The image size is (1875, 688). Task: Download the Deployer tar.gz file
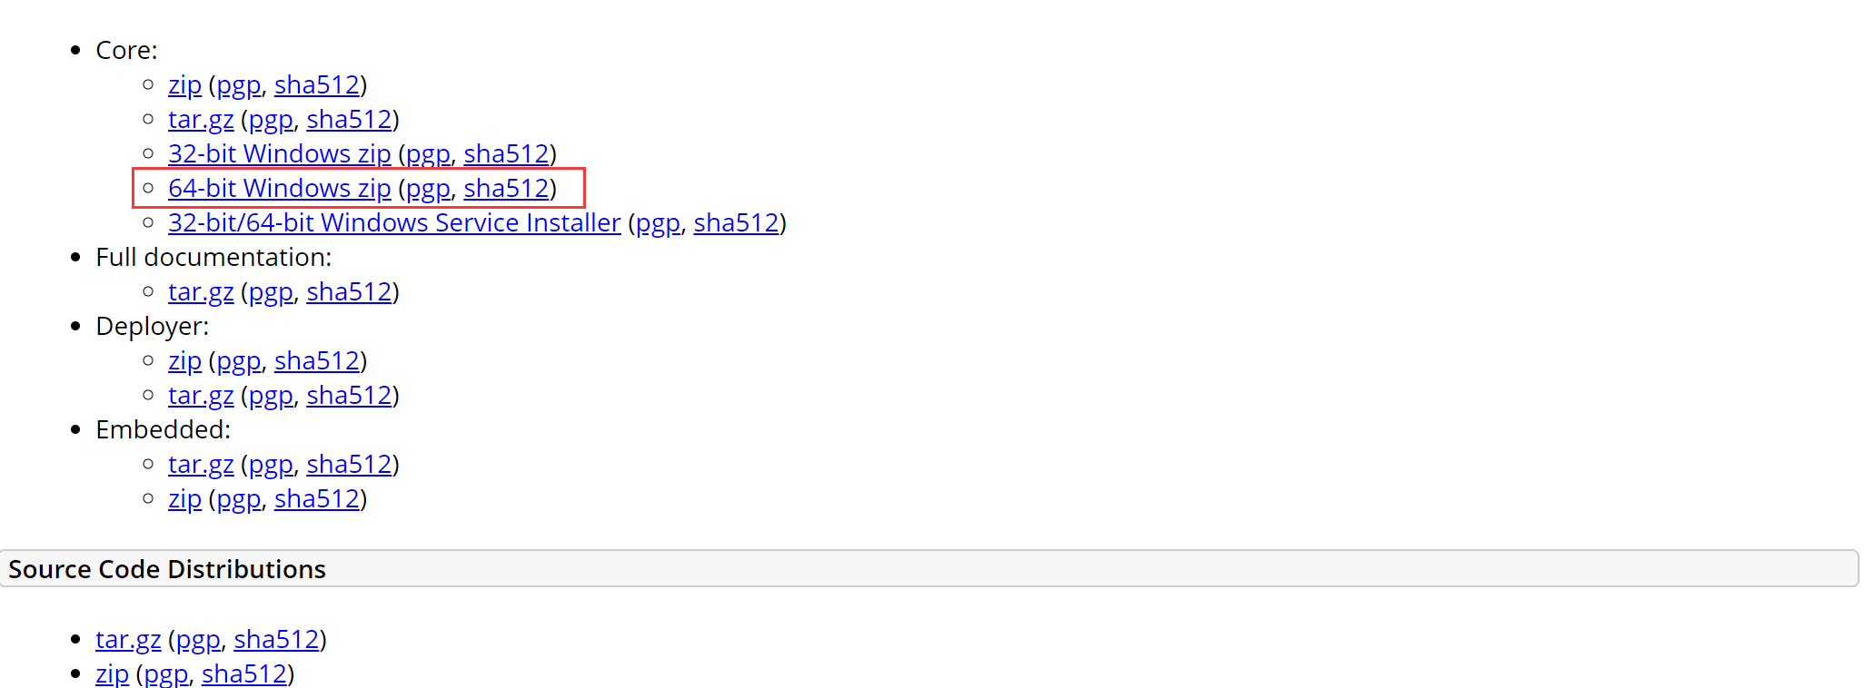coord(201,396)
